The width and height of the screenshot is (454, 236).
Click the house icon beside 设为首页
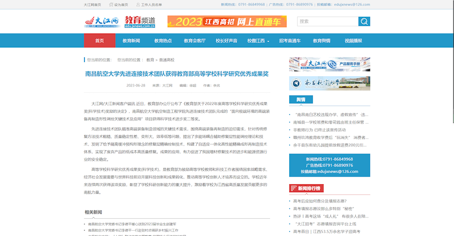pyautogui.click(x=111, y=5)
